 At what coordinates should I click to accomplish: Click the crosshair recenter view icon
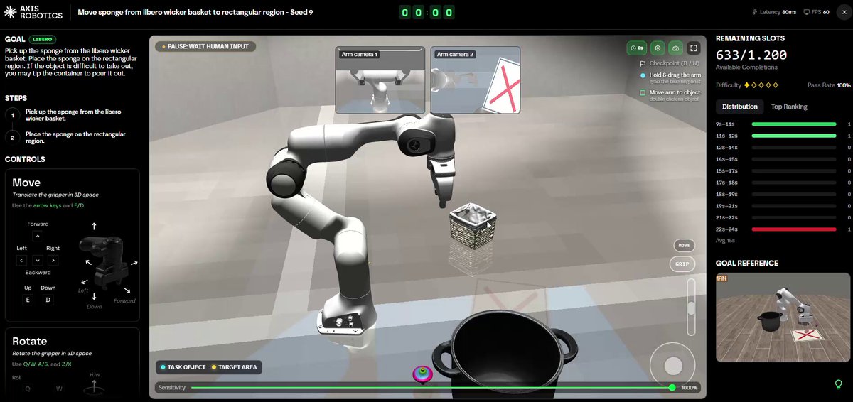pyautogui.click(x=658, y=48)
